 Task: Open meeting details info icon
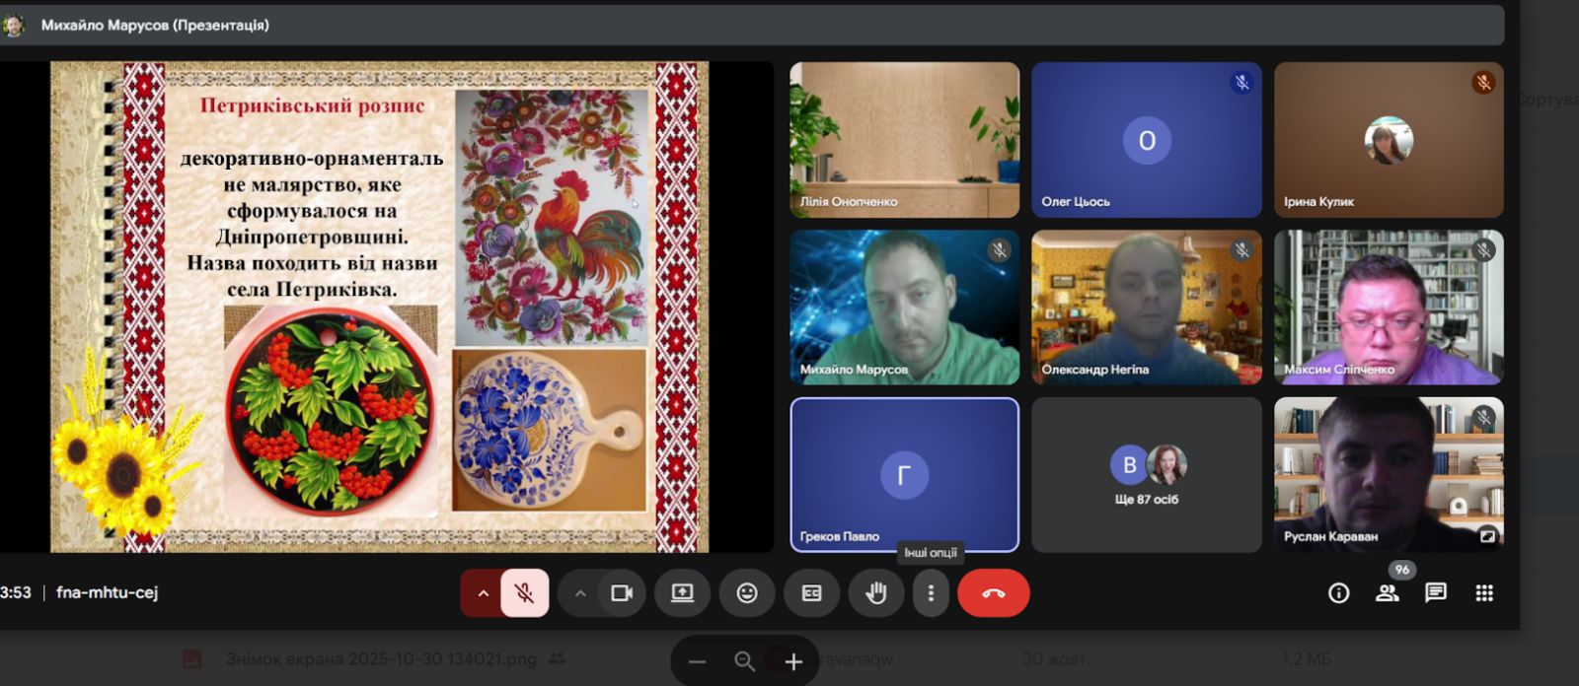[1338, 593]
